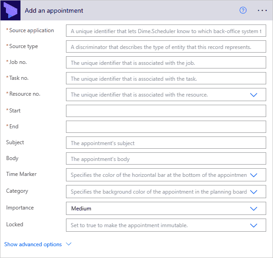Image resolution: width=273 pixels, height=258 pixels.
Task: Open the Time Marker combo box
Action: pos(166,175)
